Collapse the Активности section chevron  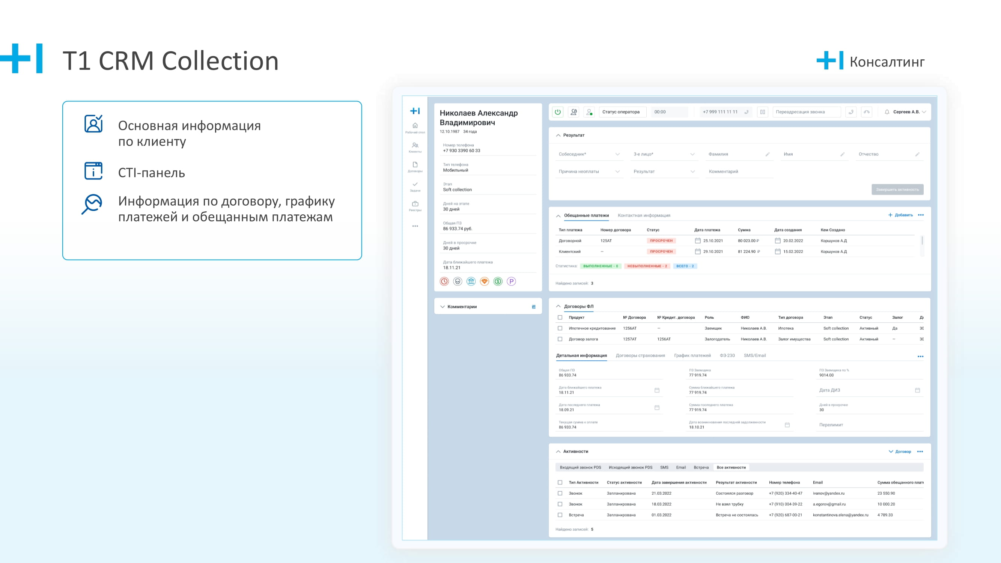pos(558,452)
